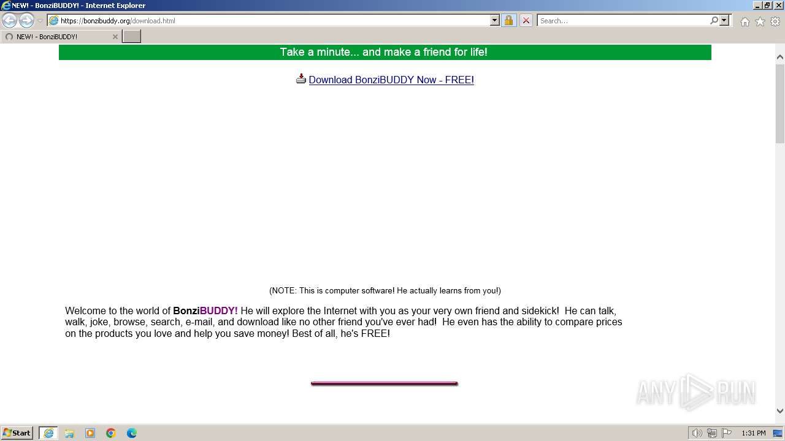Minimize the Internet Explorer window
Image resolution: width=785 pixels, height=441 pixels.
click(x=757, y=6)
